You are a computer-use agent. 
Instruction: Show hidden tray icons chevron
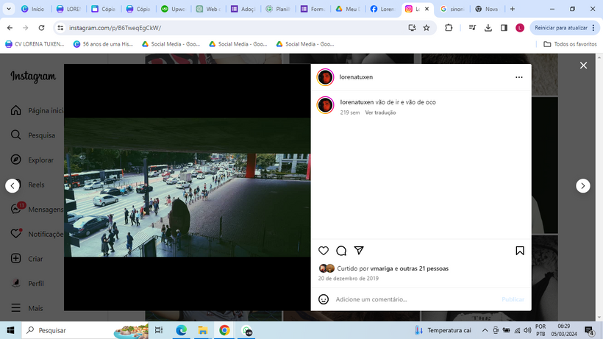(x=485, y=330)
